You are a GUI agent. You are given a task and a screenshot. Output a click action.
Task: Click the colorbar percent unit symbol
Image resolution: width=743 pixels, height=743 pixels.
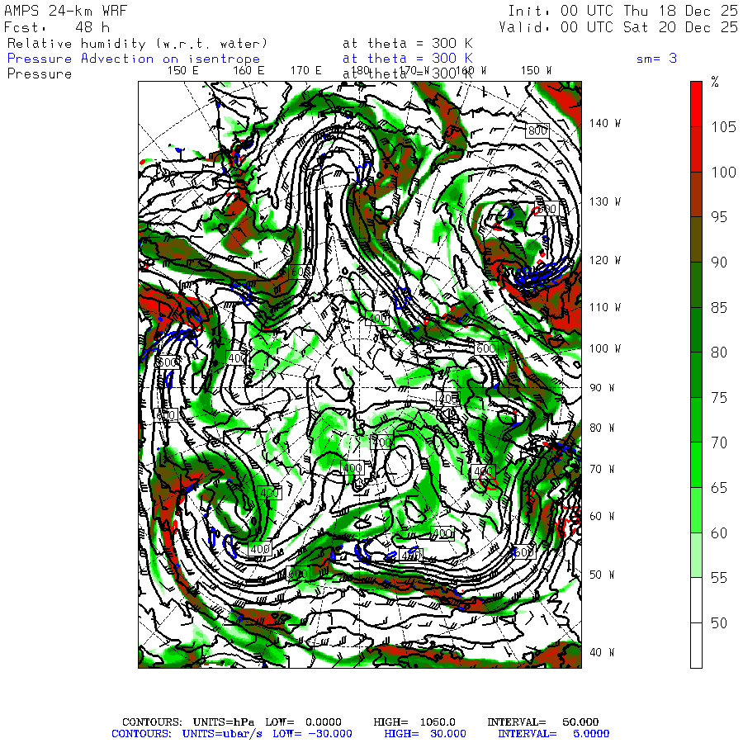(x=715, y=83)
